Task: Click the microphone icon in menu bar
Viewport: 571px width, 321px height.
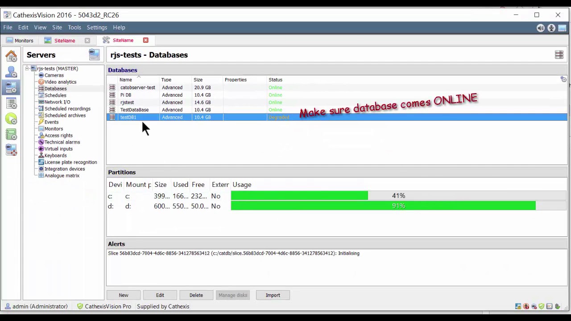Action: (551, 28)
